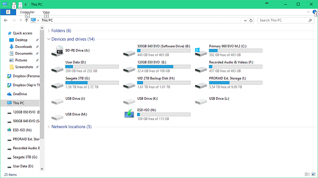Select the 500GB 840 EVO (B:) drive icon
Screen dimensions: 318x178
(x=129, y=53)
